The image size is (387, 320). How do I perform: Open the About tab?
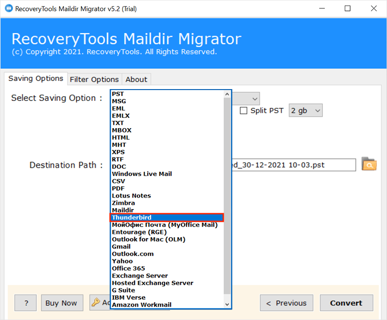tap(136, 80)
